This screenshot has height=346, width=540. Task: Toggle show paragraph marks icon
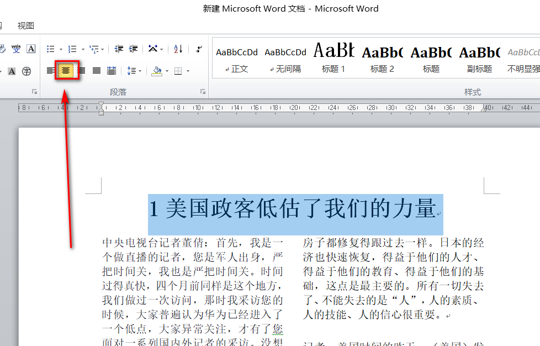coord(199,49)
